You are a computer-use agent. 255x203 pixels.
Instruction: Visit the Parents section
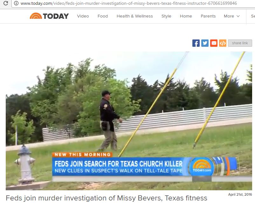(208, 16)
